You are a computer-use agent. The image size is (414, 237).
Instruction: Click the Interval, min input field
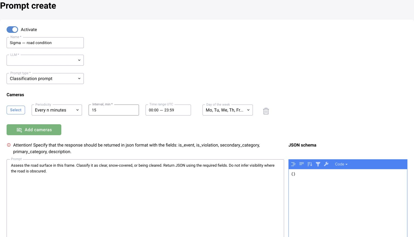point(114,110)
